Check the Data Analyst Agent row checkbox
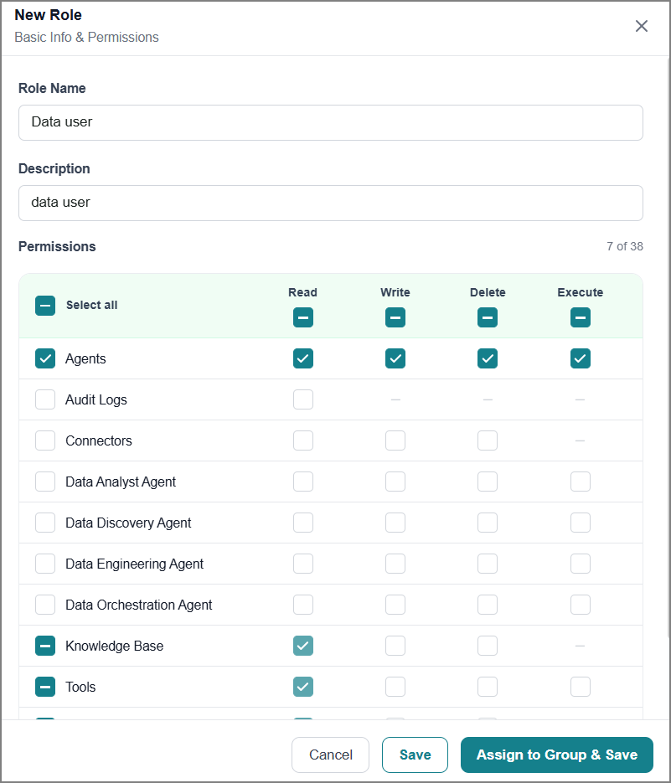The height and width of the screenshot is (783, 671). pos(45,482)
